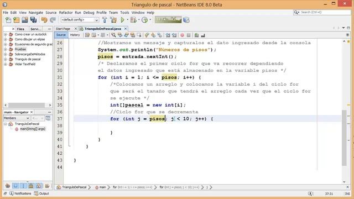Open the Debug menu
Viewport: 354px width, 199px height.
88,12
